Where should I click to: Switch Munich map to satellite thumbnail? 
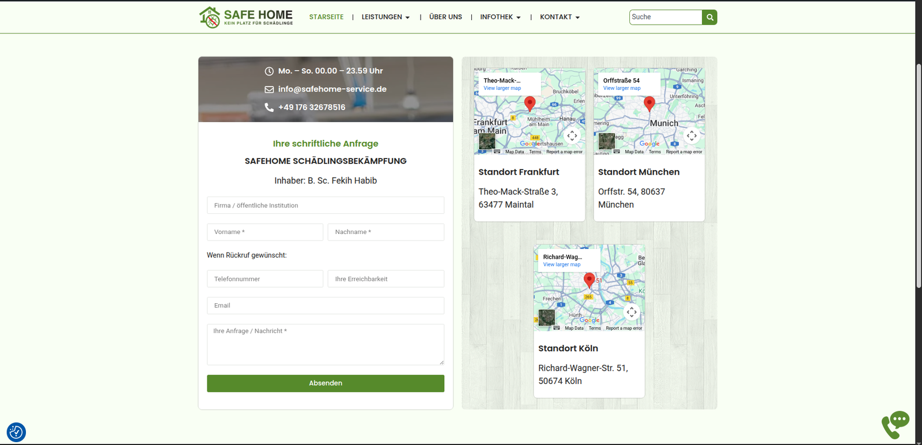pyautogui.click(x=606, y=141)
